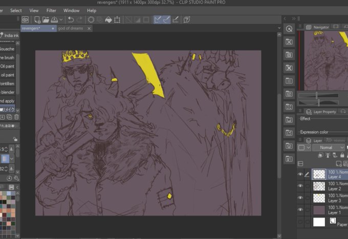Delete the selected sub tool (trash)
This screenshot has width=348, height=239.
click(x=16, y=117)
